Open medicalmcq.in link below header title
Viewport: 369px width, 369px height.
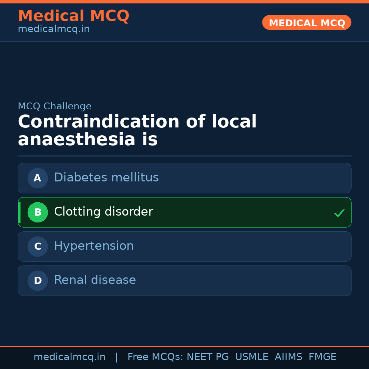54,29
